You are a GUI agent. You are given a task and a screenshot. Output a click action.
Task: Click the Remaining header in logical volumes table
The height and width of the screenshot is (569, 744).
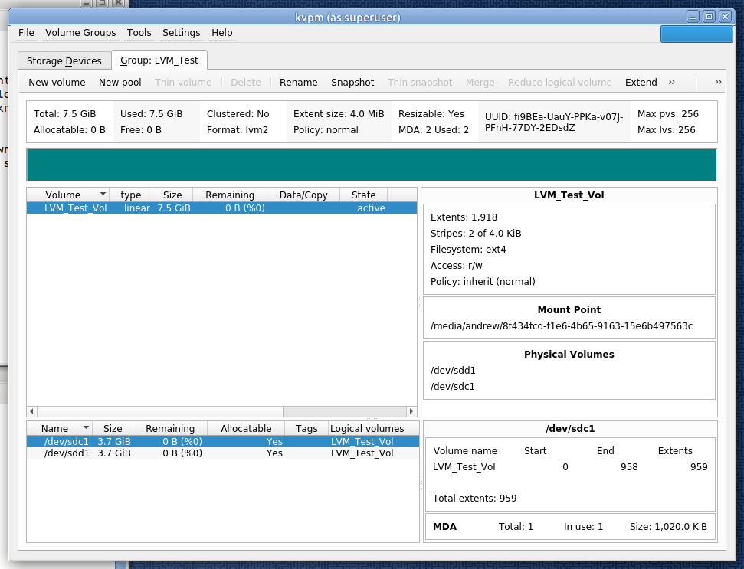[x=230, y=195]
